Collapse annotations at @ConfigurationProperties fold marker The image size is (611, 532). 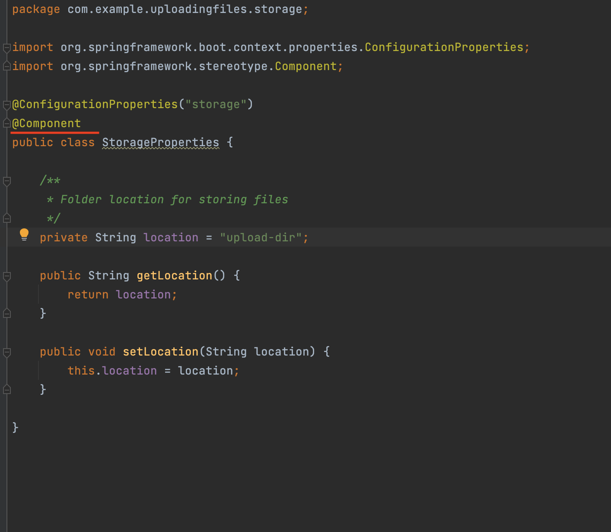tap(6, 105)
